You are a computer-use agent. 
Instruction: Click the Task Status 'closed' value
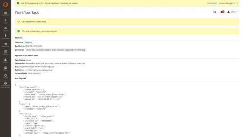click(28, 60)
